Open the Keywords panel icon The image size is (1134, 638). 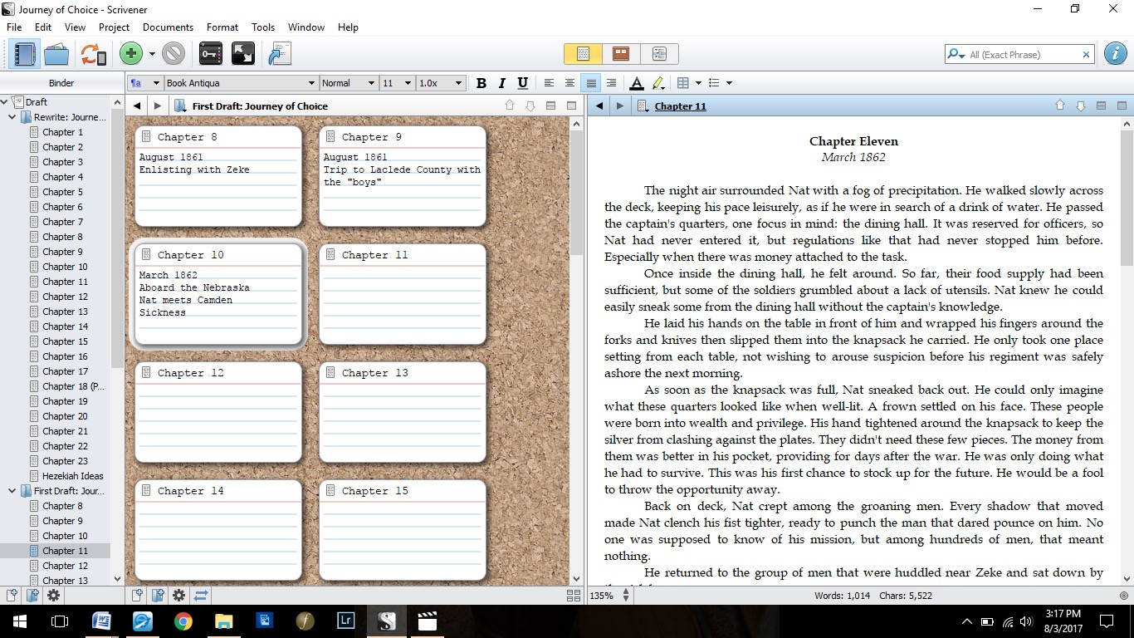coord(211,55)
